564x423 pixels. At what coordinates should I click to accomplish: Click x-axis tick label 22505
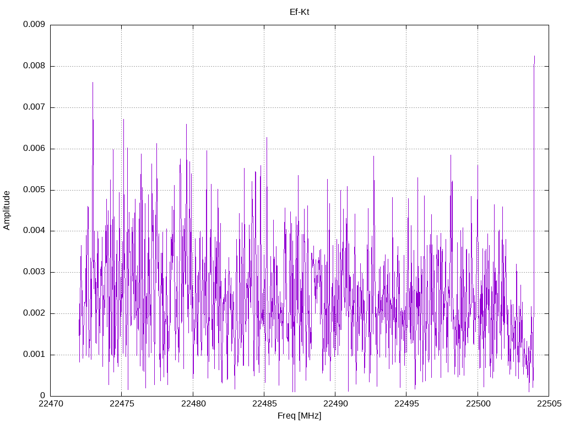(549, 404)
